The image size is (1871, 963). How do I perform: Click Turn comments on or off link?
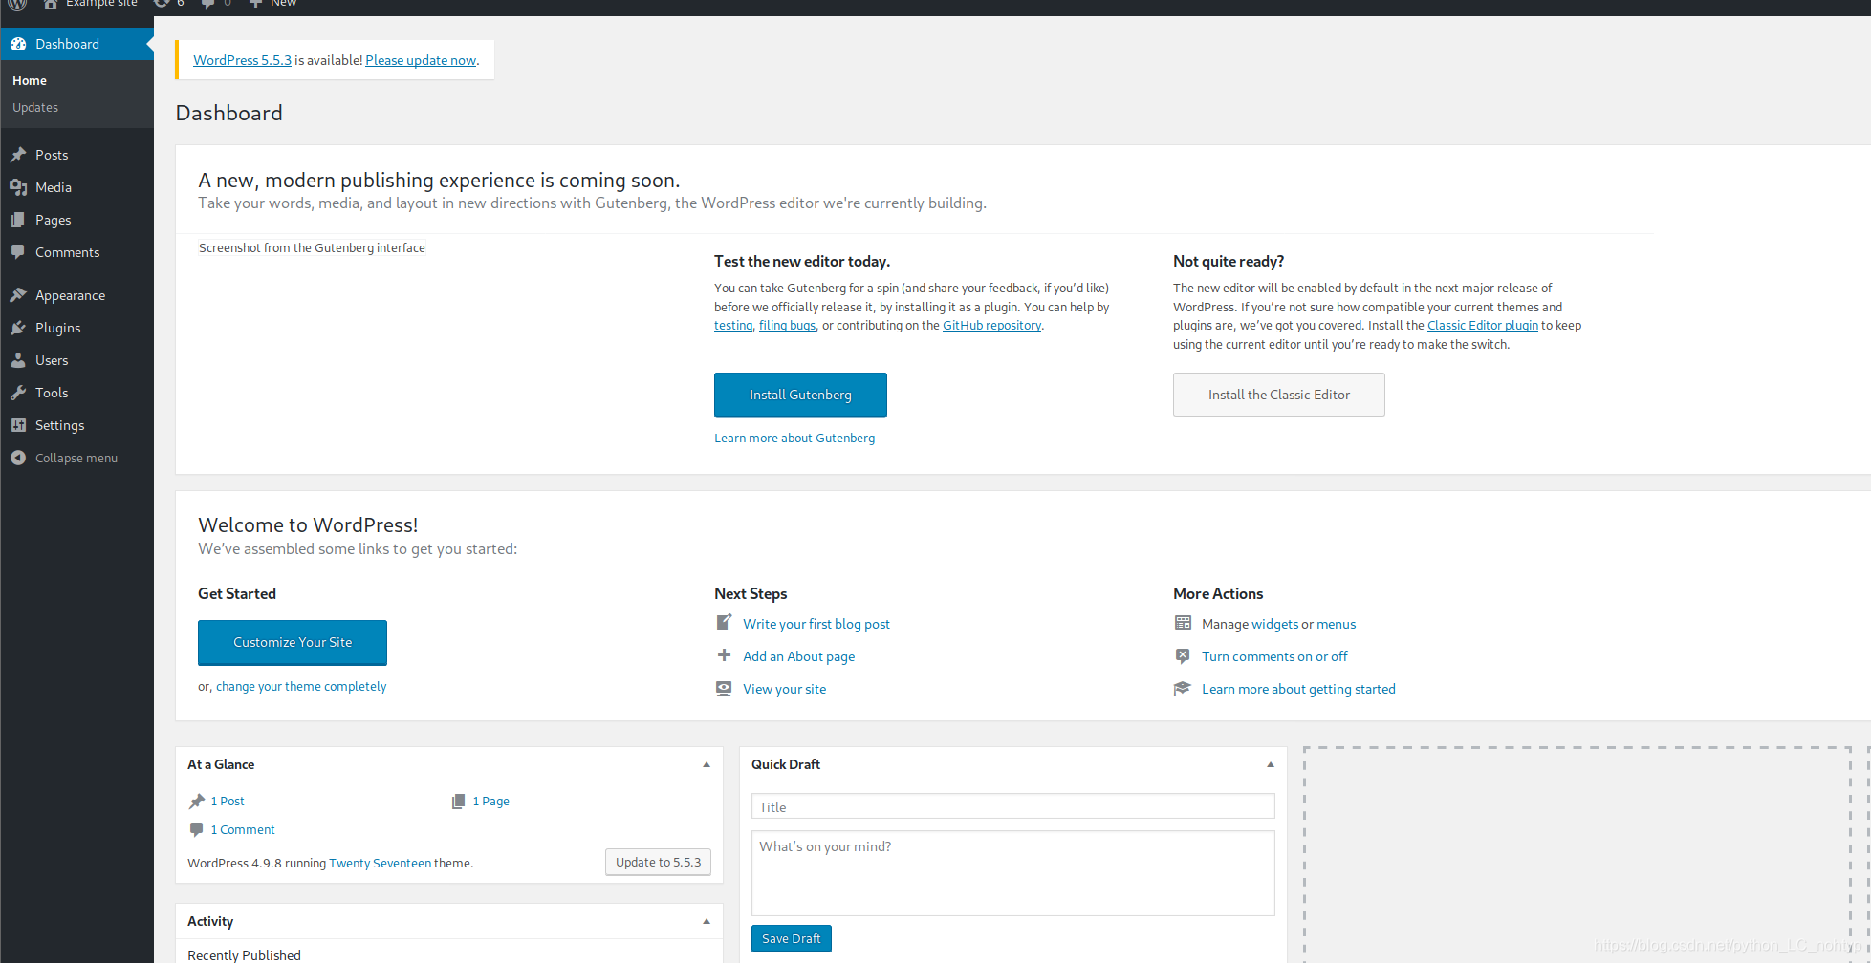(1274, 656)
